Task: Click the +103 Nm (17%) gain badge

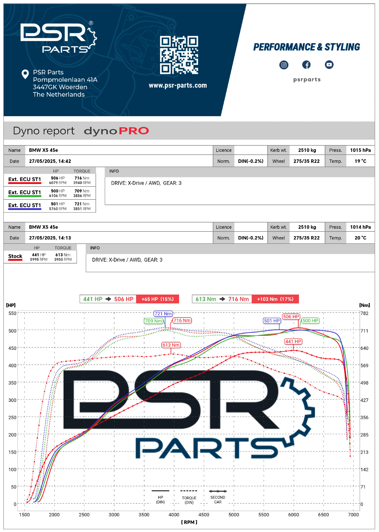Action: 275,299
